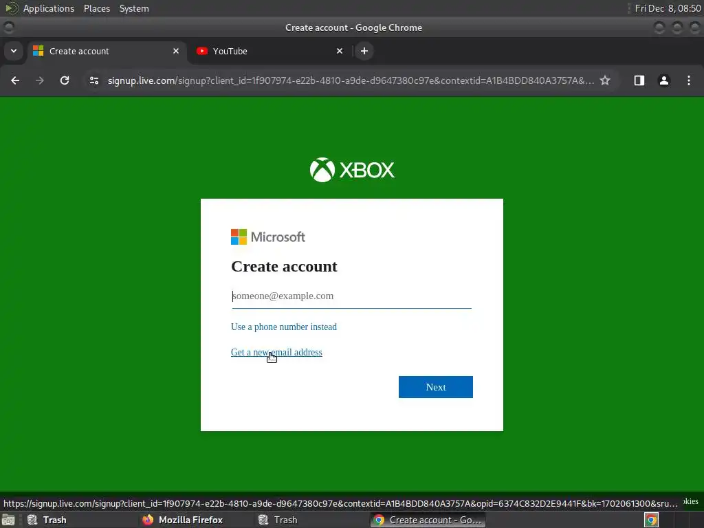The height and width of the screenshot is (528, 704).
Task: Open Chrome side panel icon
Action: point(639,80)
